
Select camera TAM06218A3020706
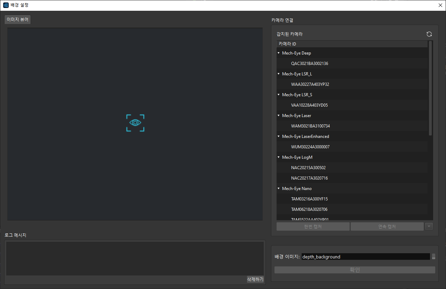coord(352,209)
